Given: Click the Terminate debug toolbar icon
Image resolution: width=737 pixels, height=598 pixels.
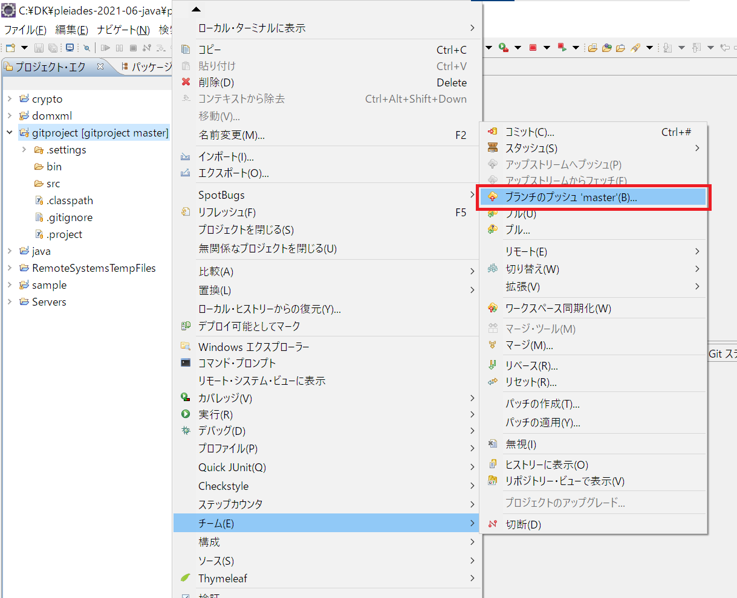Looking at the screenshot, I should tap(132, 48).
